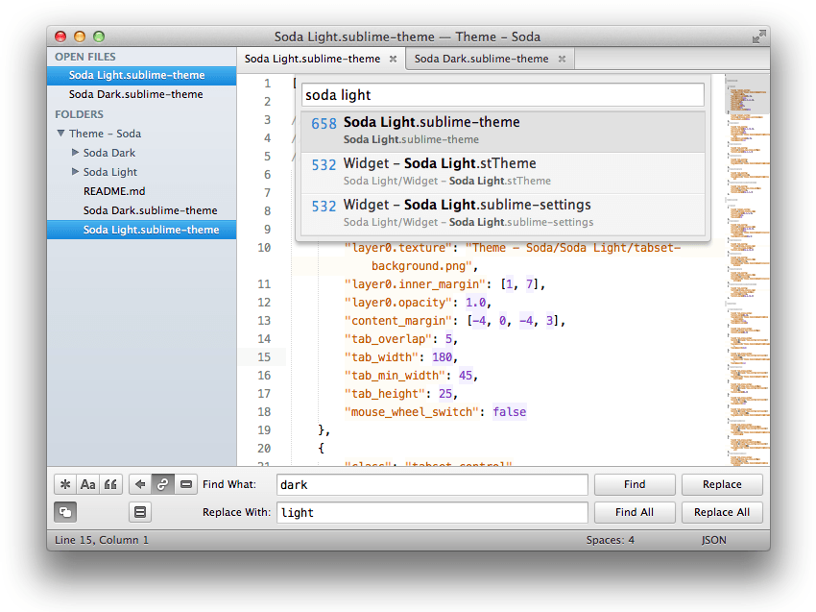Toggle case sensitive search
Screen dimensions: 816x612
(x=87, y=484)
